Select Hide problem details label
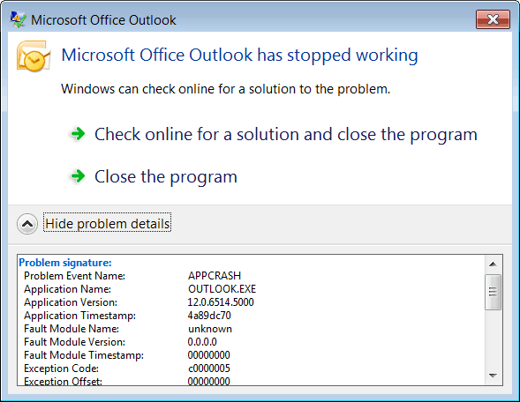This screenshot has height=402, width=520. click(108, 224)
